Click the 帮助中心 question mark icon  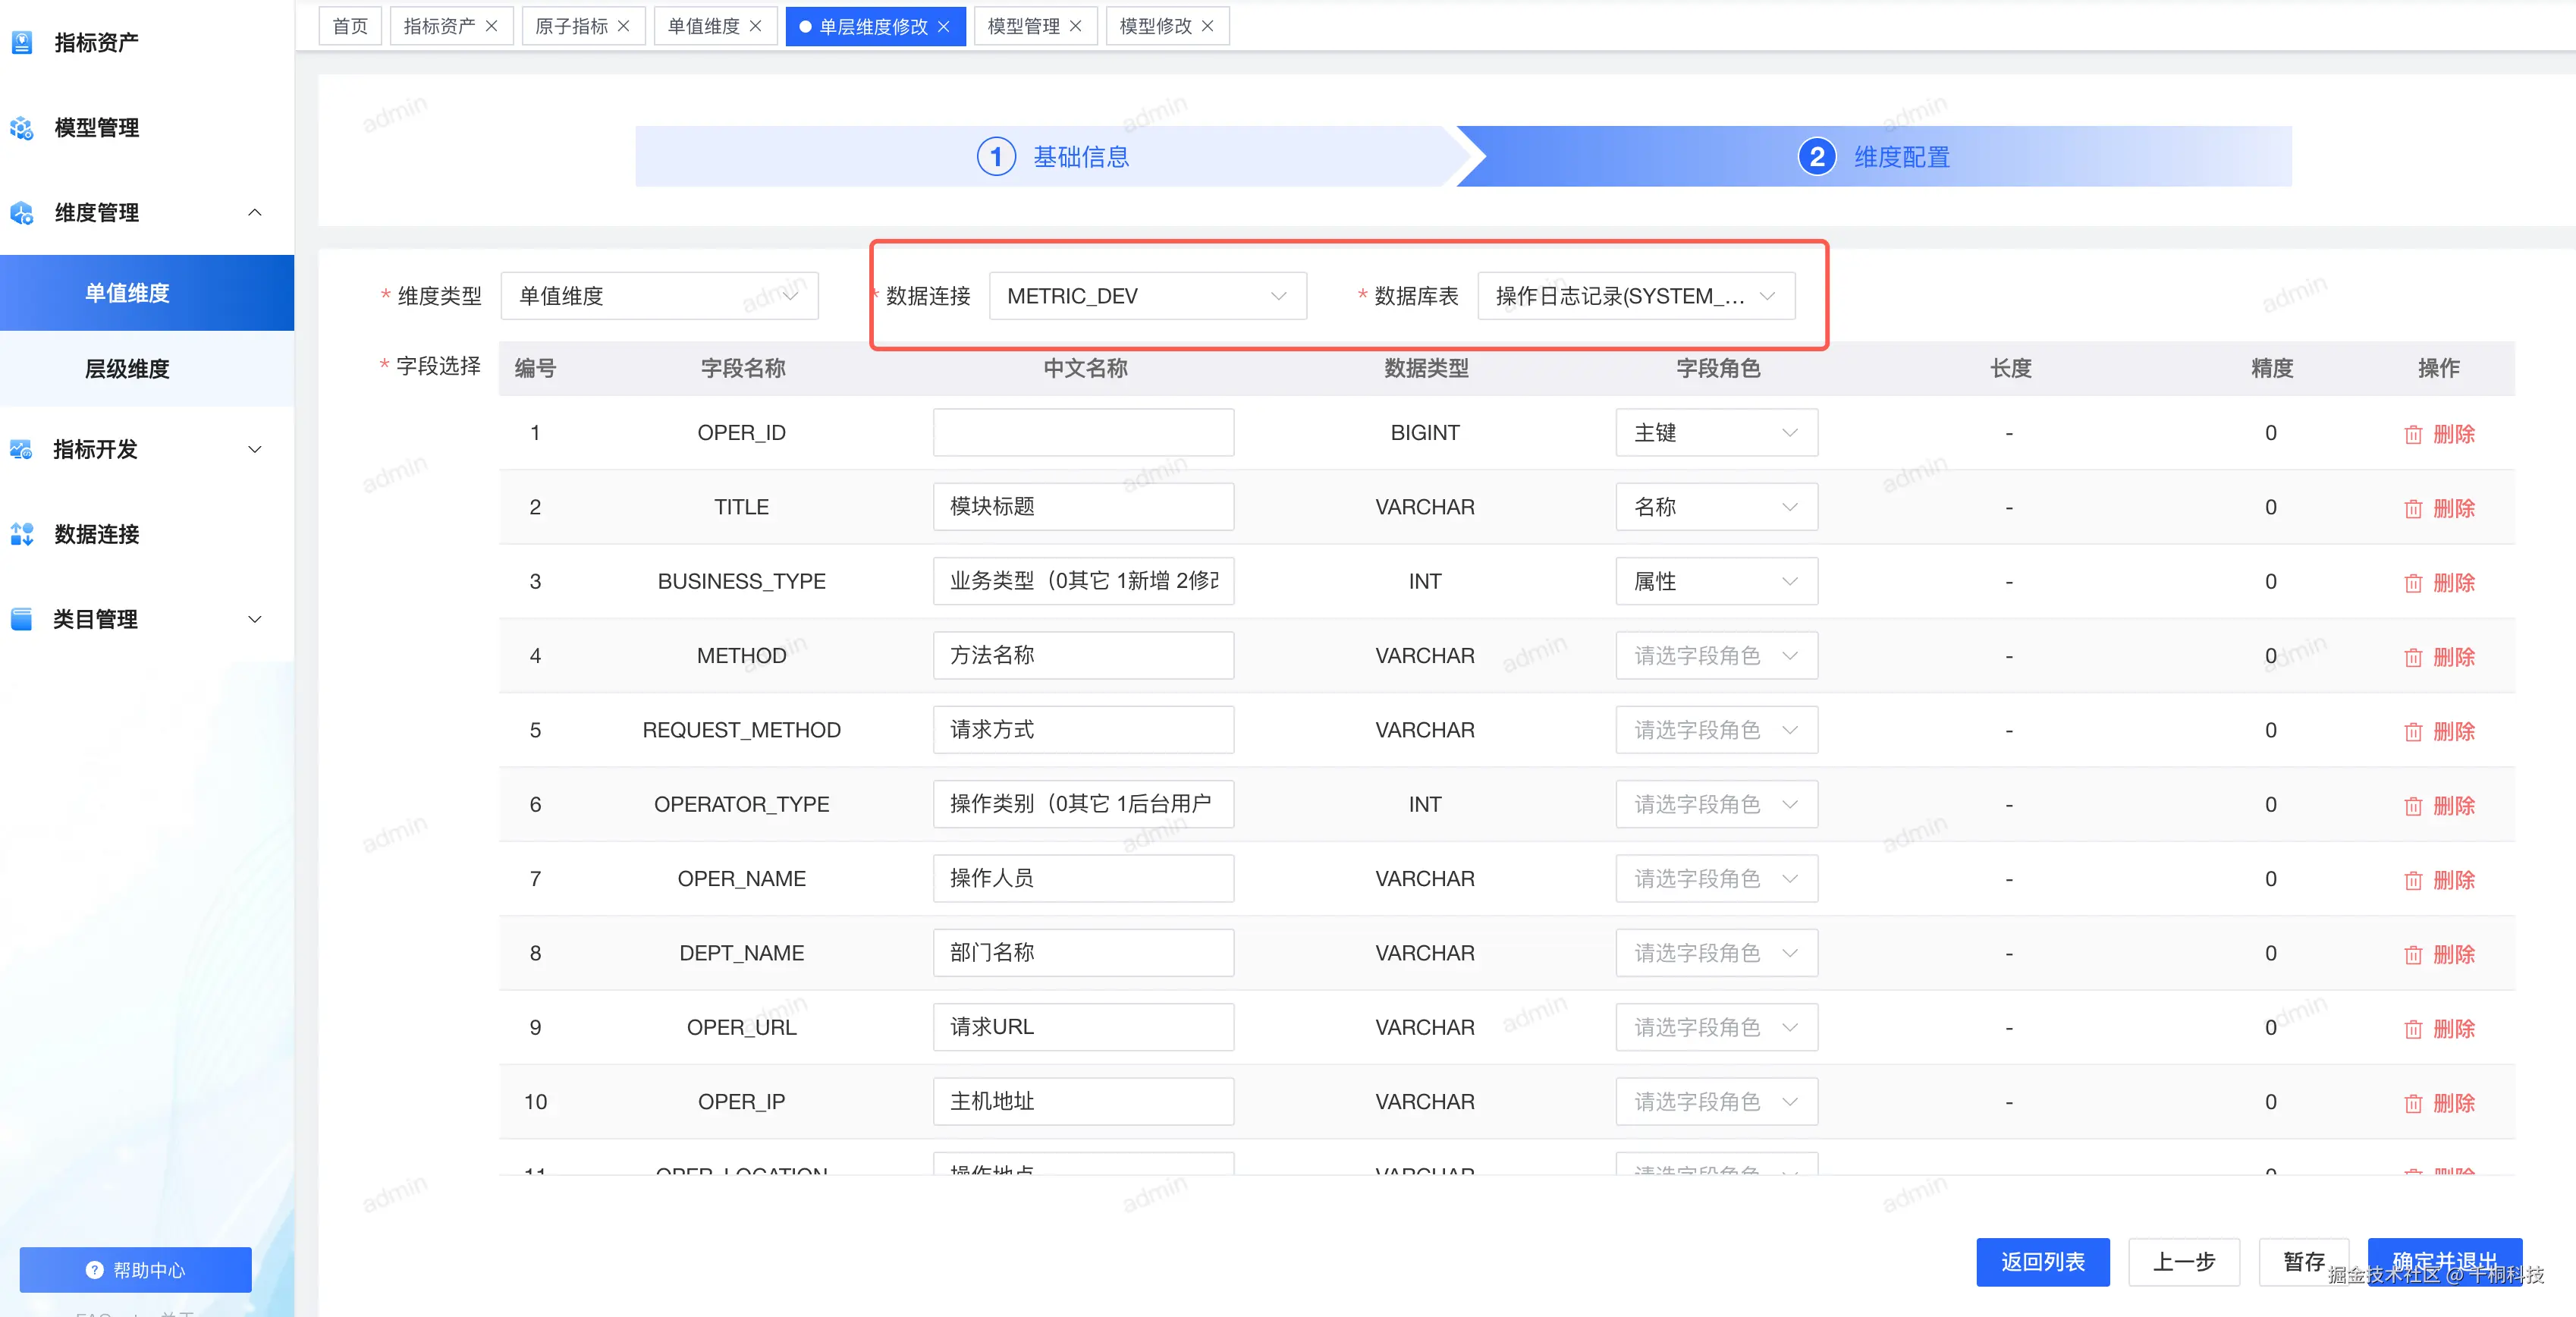click(x=93, y=1270)
